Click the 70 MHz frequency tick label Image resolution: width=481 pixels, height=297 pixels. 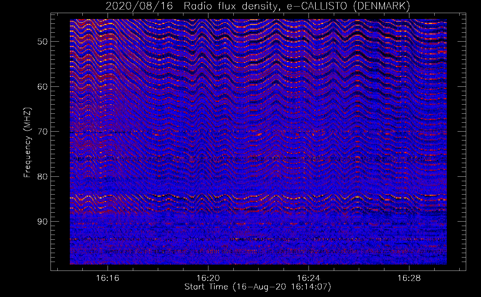[x=42, y=132]
